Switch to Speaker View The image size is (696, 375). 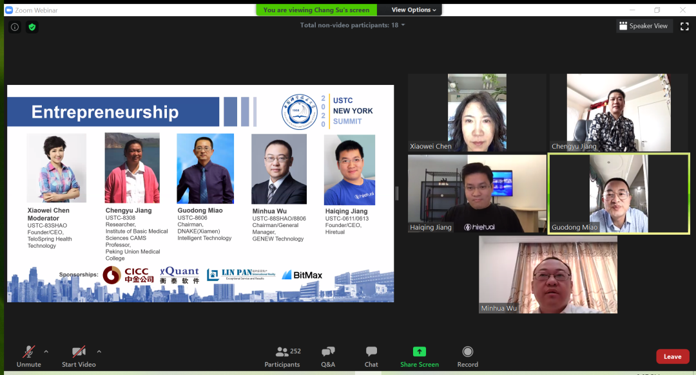[644, 26]
